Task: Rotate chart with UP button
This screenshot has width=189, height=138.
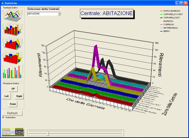Action: [x=13, y=89]
